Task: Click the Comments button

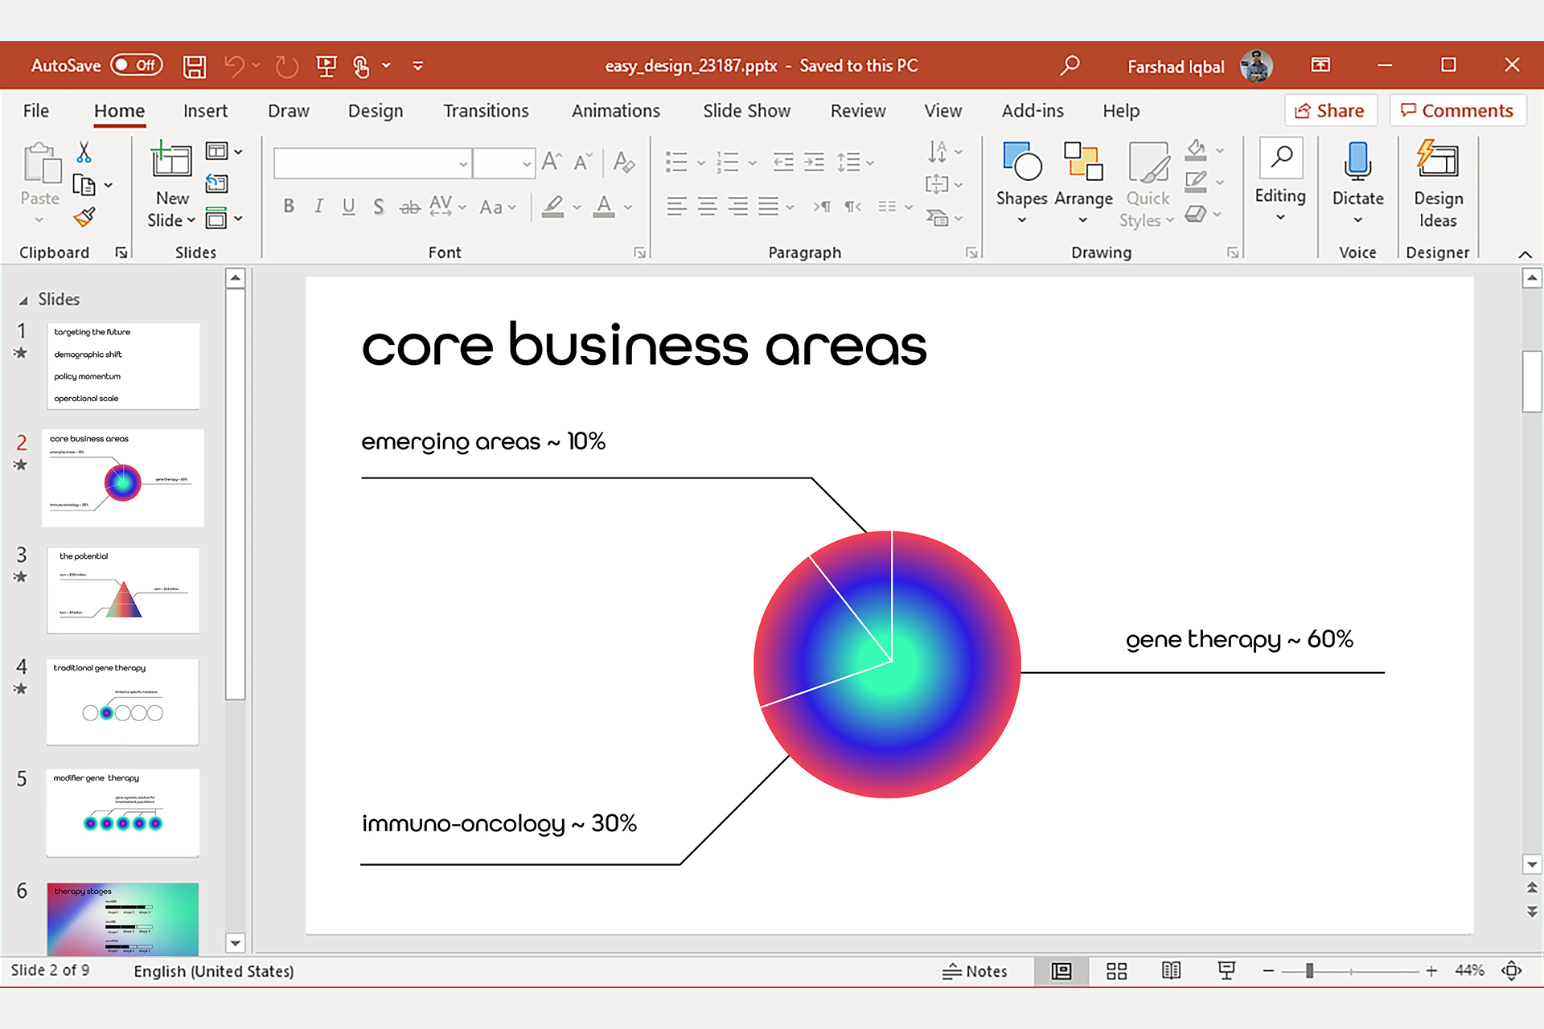Action: tap(1457, 111)
